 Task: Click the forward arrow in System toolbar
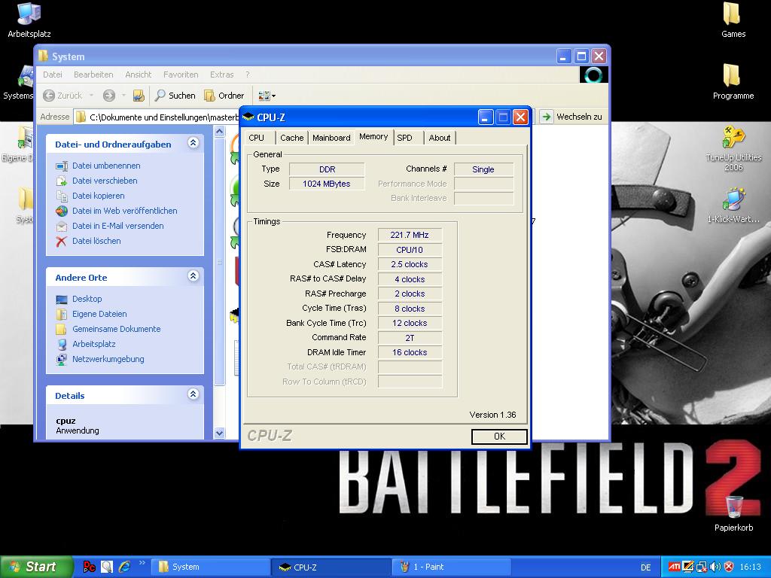coord(108,96)
